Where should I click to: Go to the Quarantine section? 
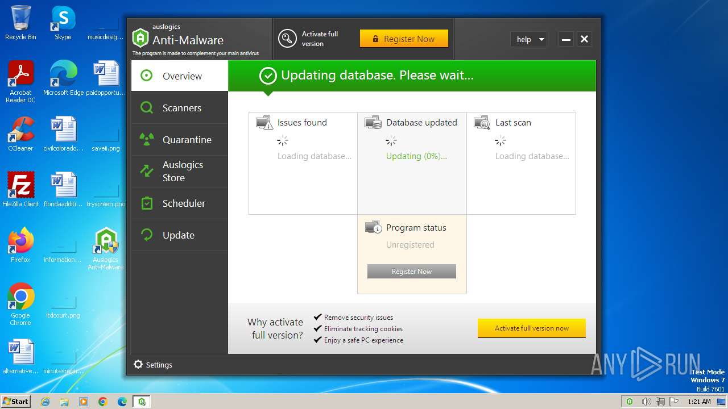coord(180,140)
